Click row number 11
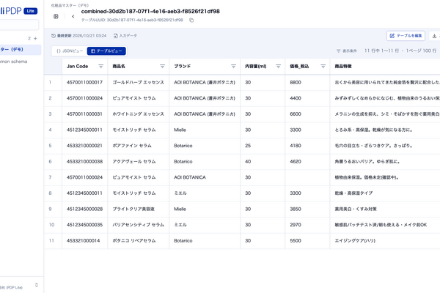 [x=51, y=241]
